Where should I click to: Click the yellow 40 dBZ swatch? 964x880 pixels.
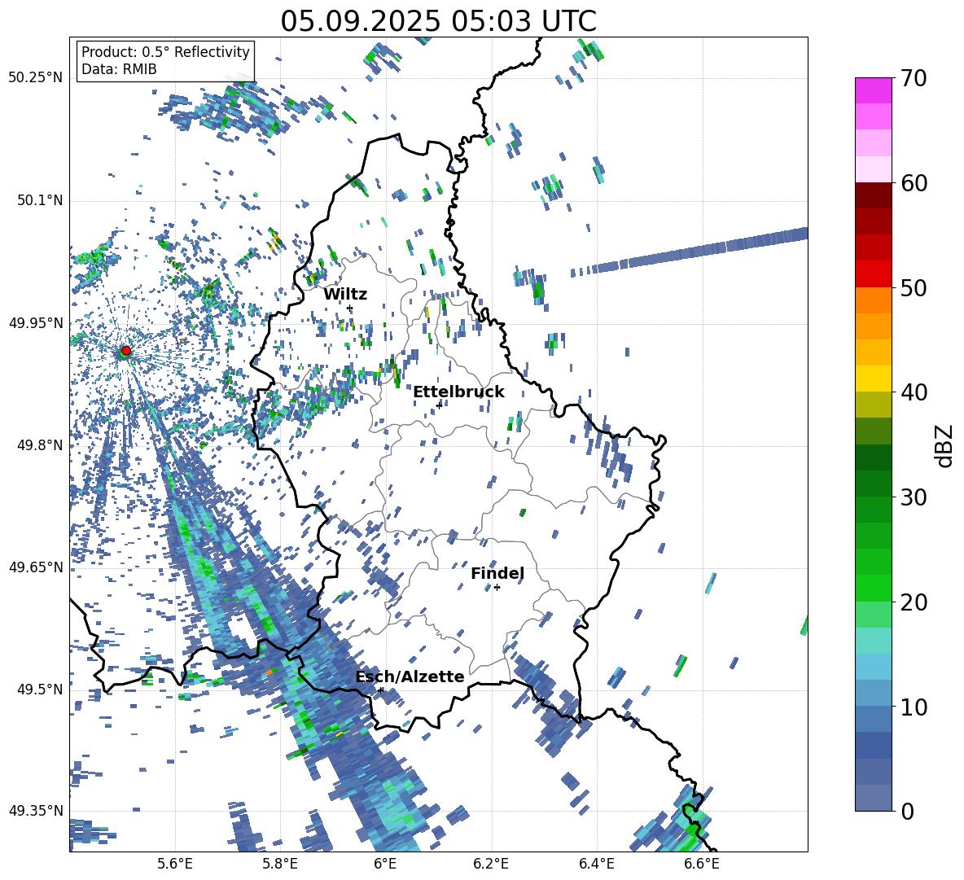[x=873, y=379]
